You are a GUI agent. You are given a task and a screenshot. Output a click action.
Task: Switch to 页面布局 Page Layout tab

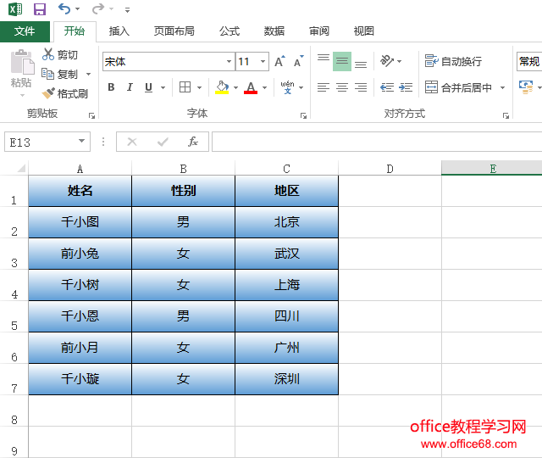(x=174, y=31)
